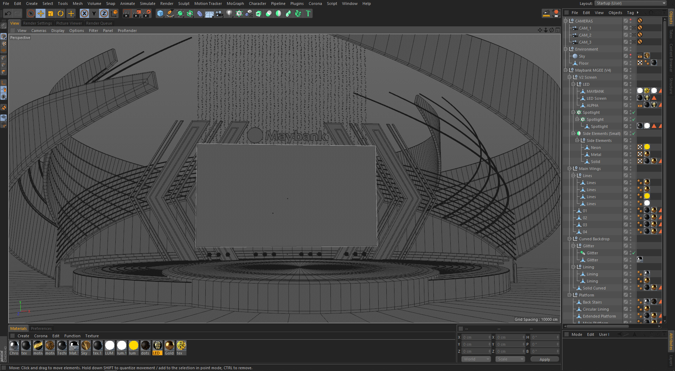675x371 pixels.
Task: Click the Undo arrow icon
Action: [8, 13]
